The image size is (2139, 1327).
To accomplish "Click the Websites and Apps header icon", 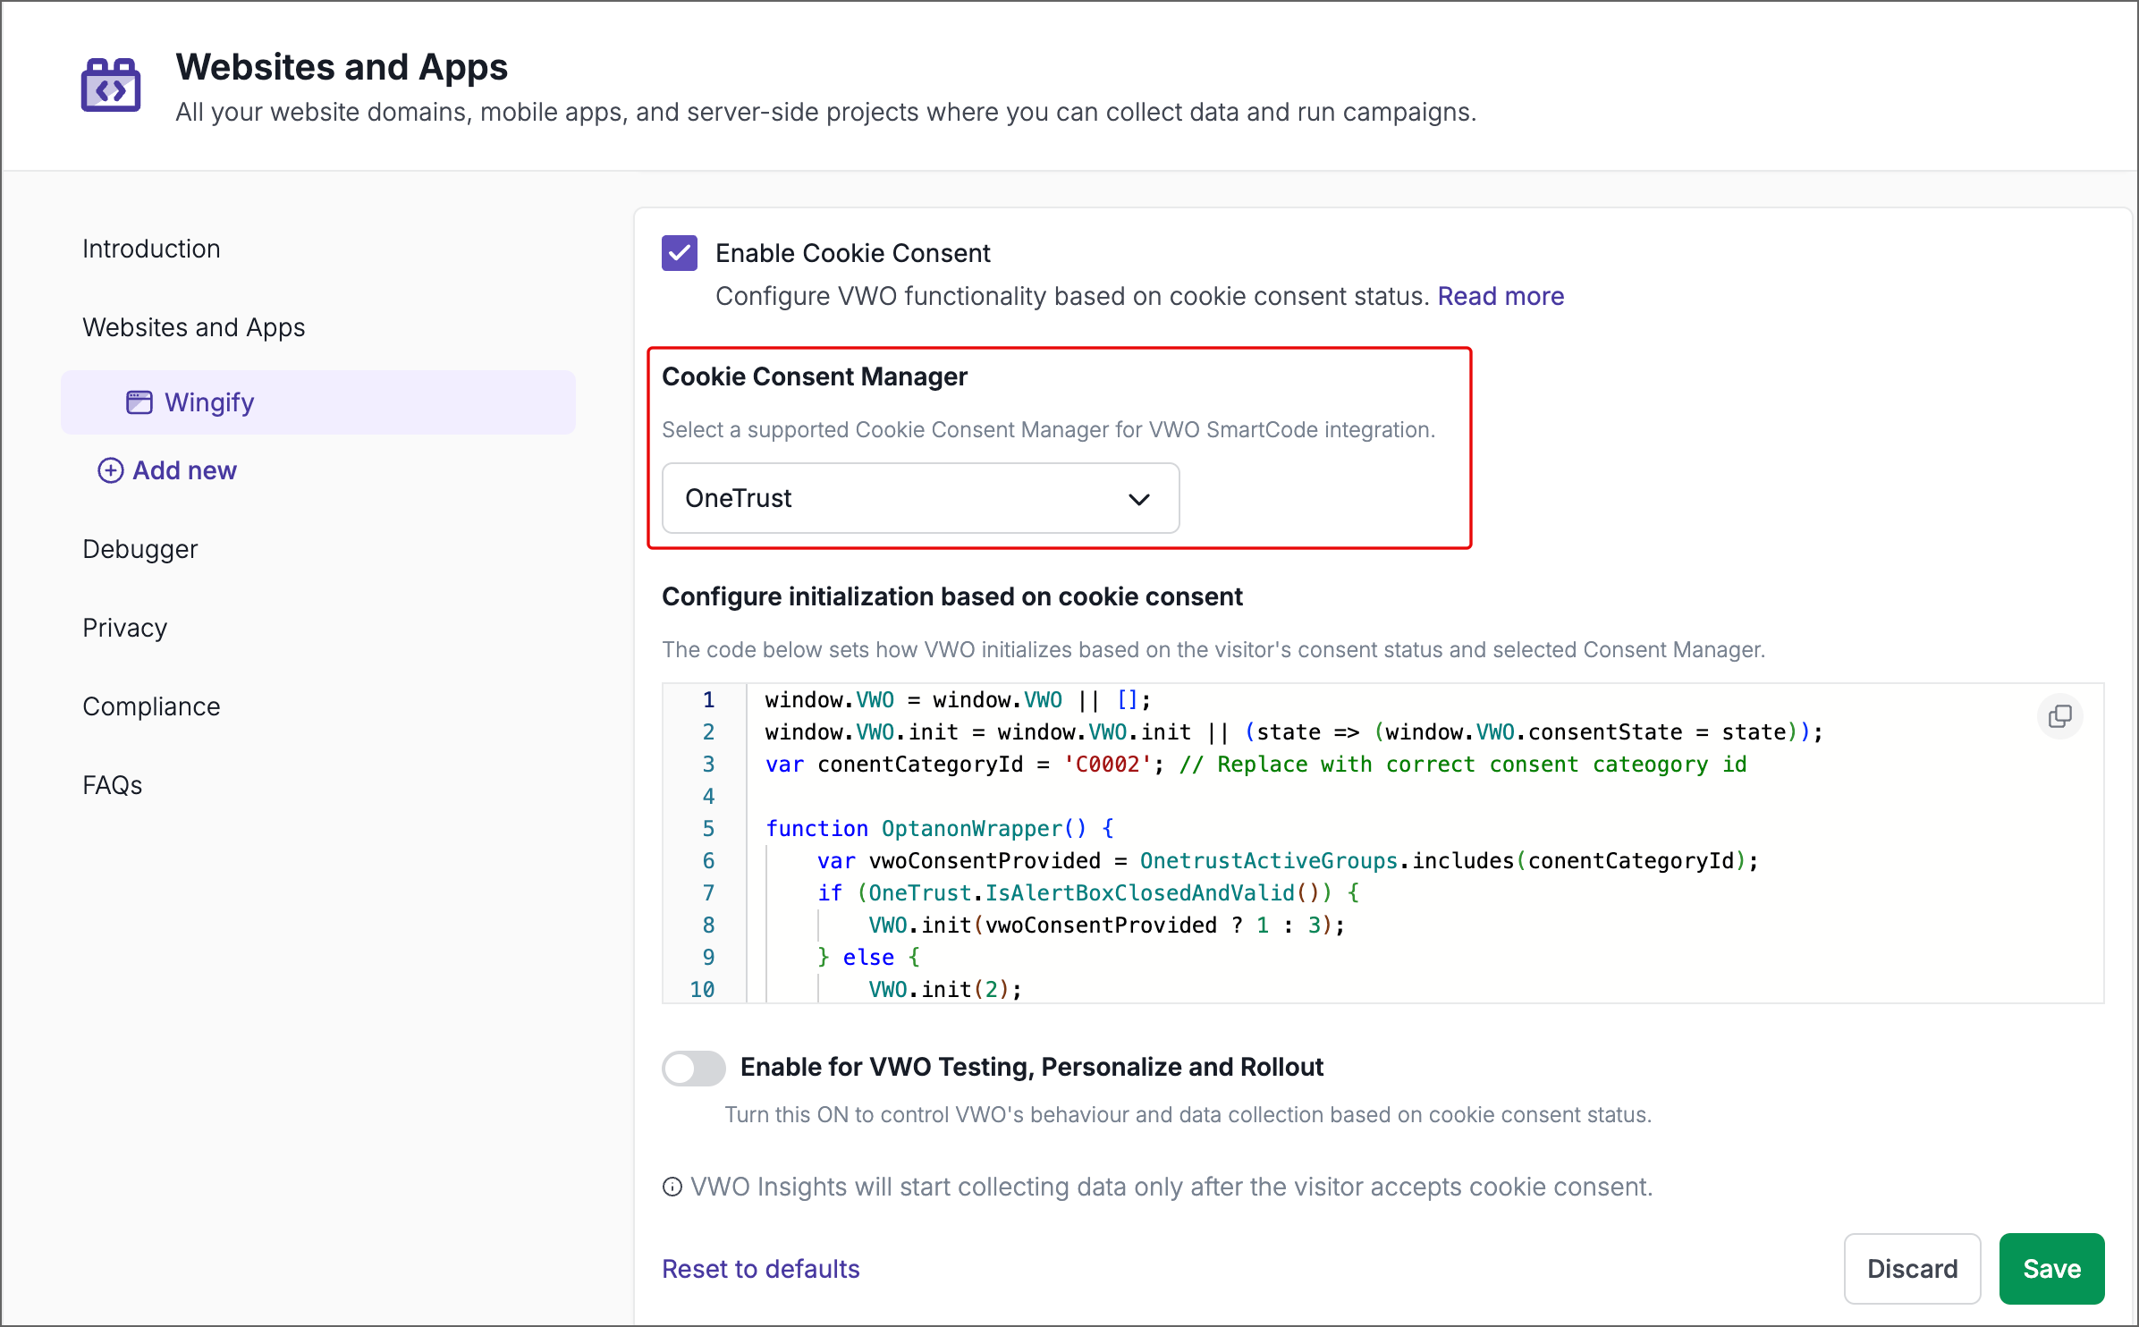I will click(x=111, y=85).
